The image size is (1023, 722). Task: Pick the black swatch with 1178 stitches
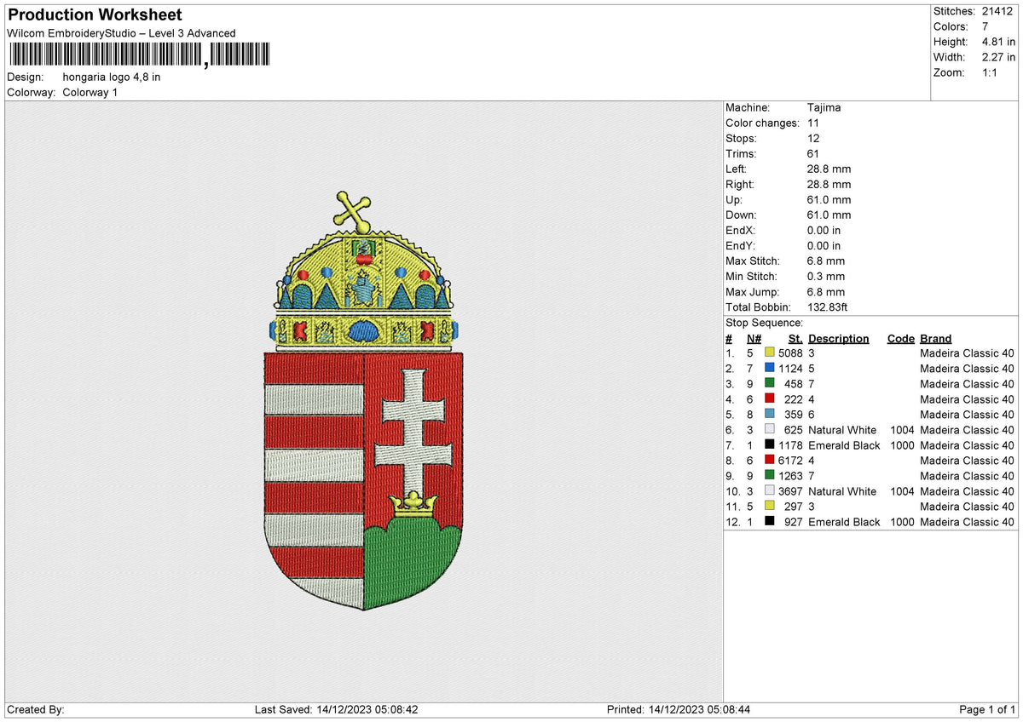click(x=770, y=444)
